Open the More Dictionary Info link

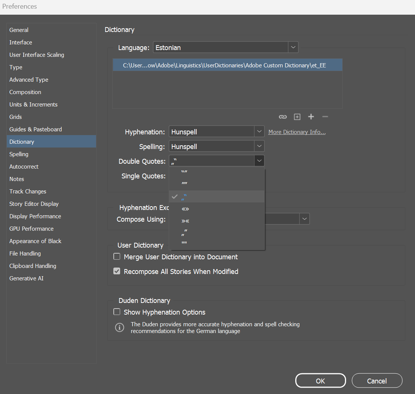pyautogui.click(x=297, y=132)
